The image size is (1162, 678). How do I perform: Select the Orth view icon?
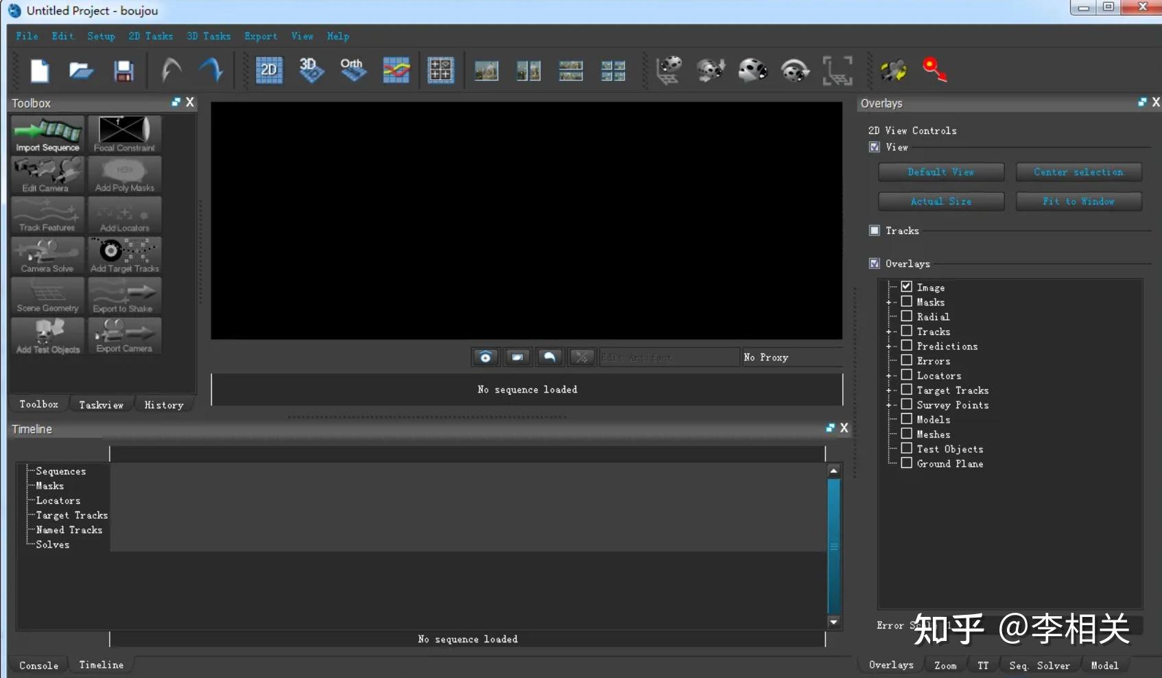click(x=353, y=70)
